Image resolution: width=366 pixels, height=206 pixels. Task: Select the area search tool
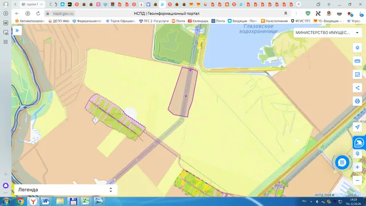[x=357, y=74]
